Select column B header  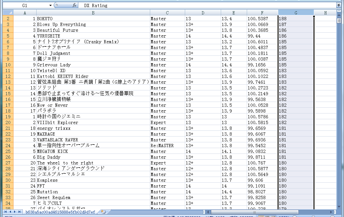(93, 13)
